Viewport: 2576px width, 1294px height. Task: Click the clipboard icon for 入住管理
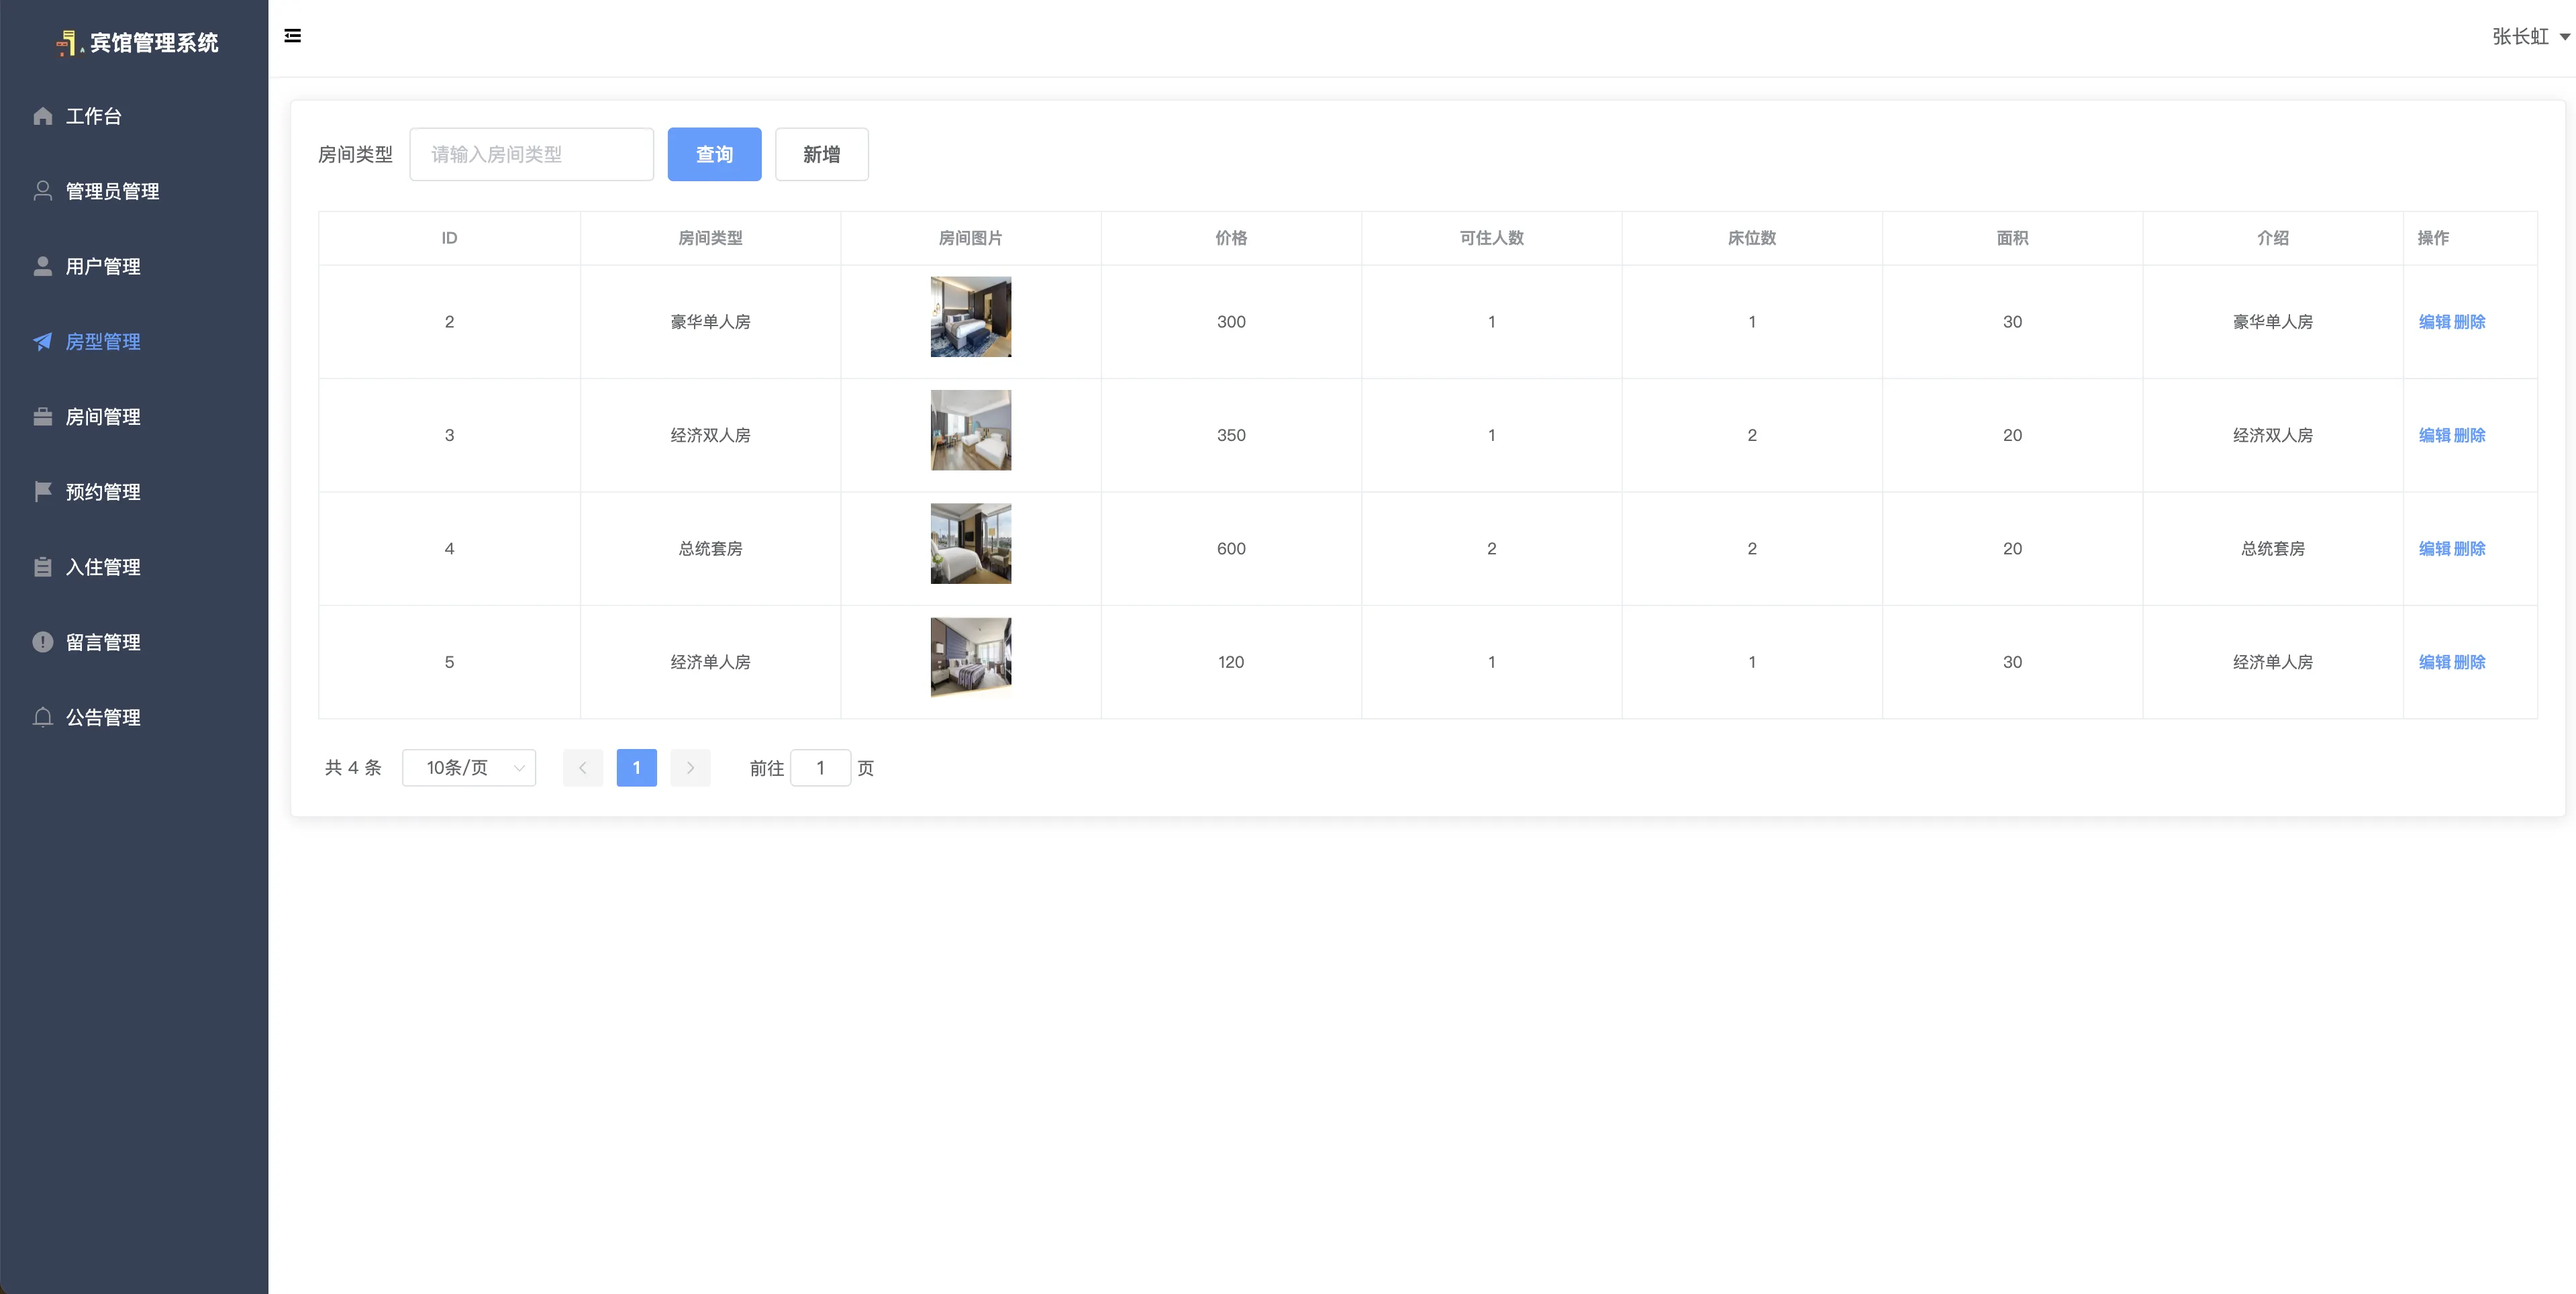(42, 567)
